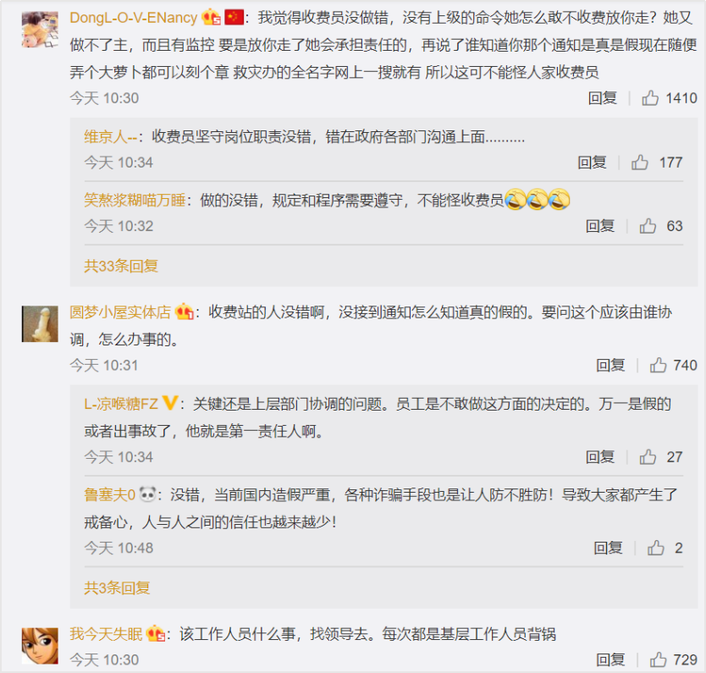Expand the 共3条回复 thread

tap(117, 587)
